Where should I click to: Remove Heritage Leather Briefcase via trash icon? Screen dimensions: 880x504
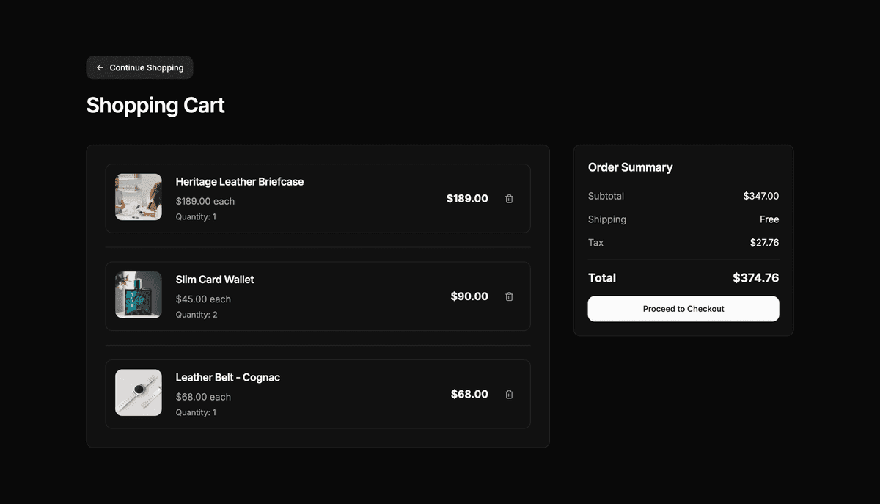pos(509,198)
